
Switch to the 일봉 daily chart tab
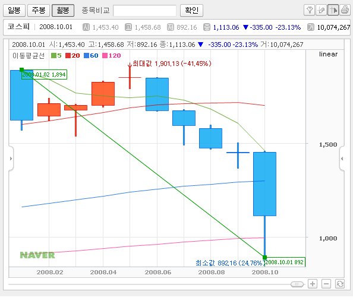tap(14, 10)
